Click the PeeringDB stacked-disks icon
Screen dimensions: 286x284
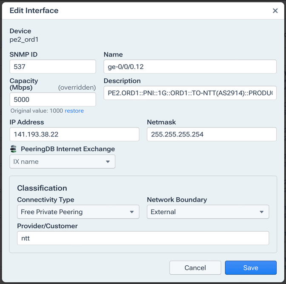pyautogui.click(x=13, y=149)
